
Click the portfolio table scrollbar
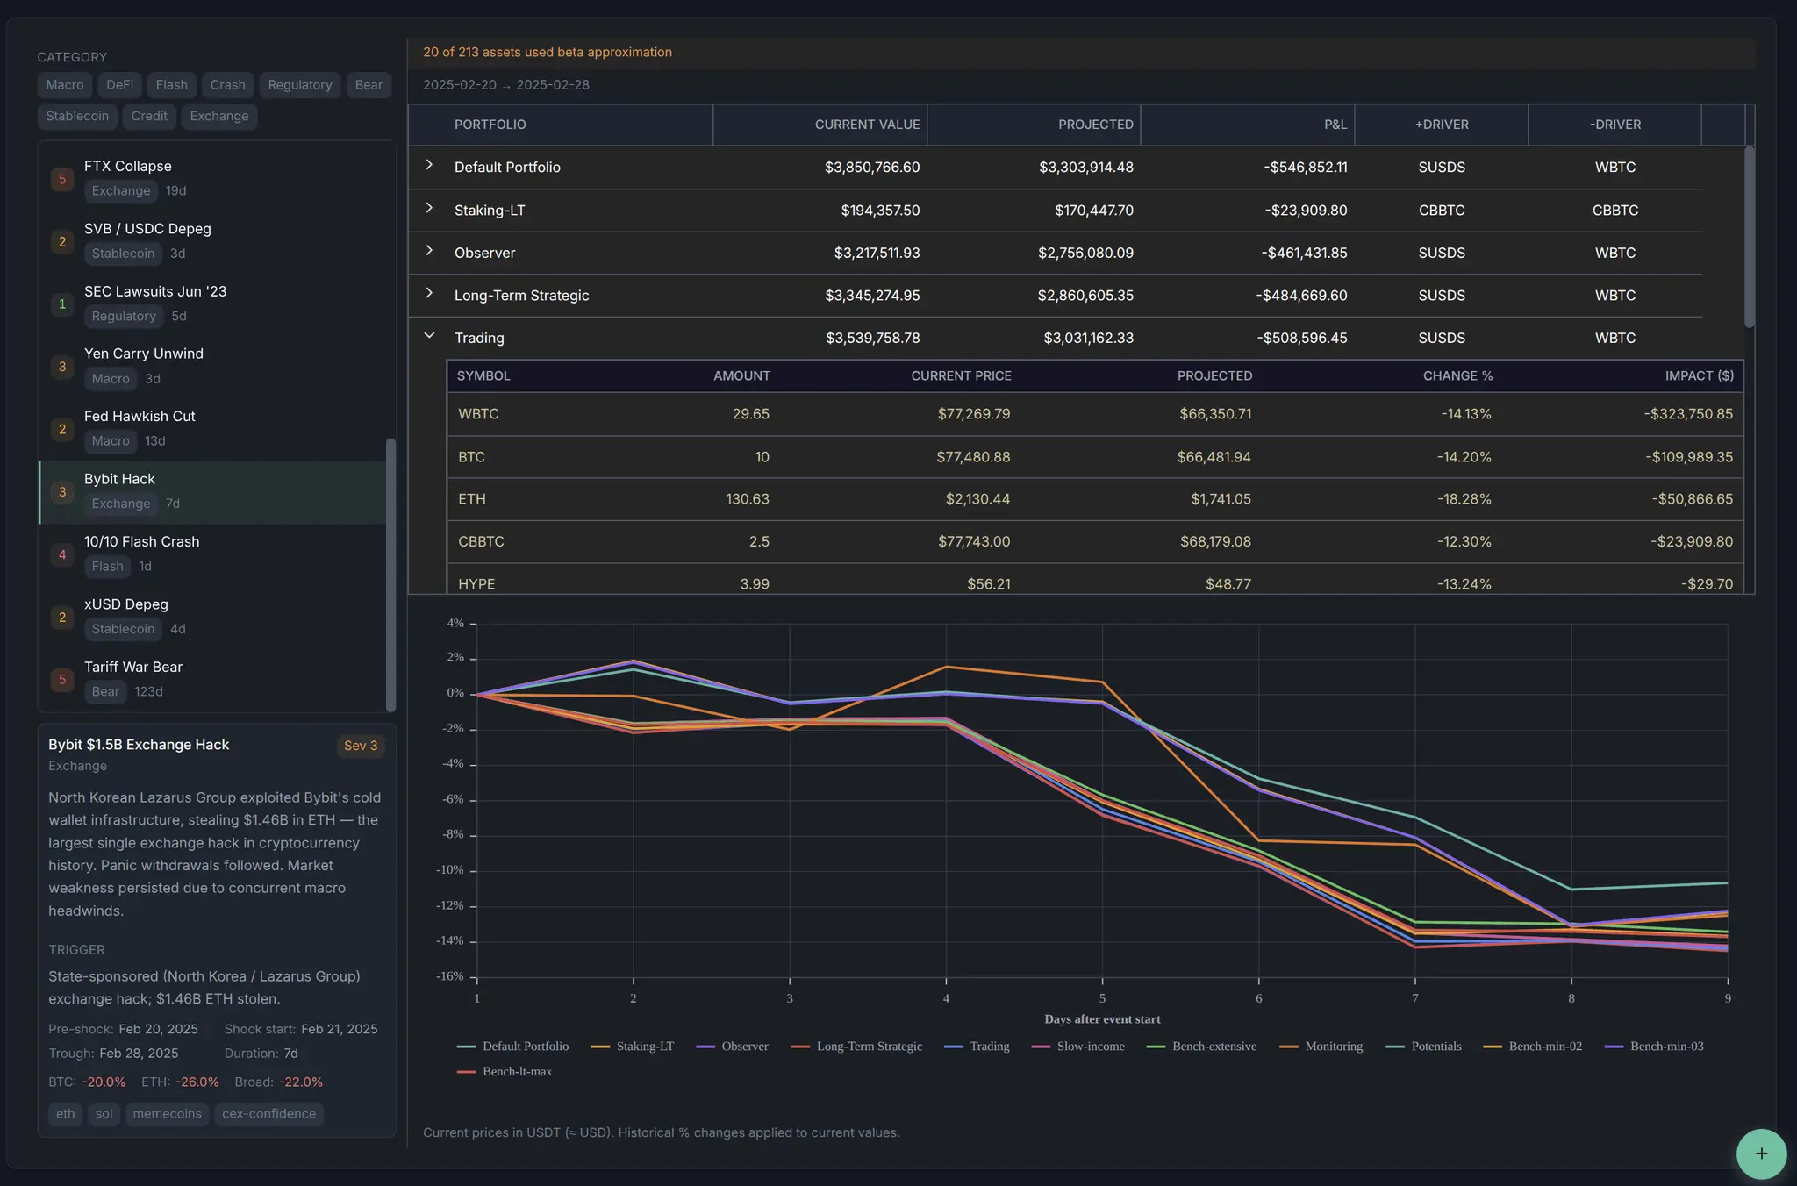(1749, 237)
